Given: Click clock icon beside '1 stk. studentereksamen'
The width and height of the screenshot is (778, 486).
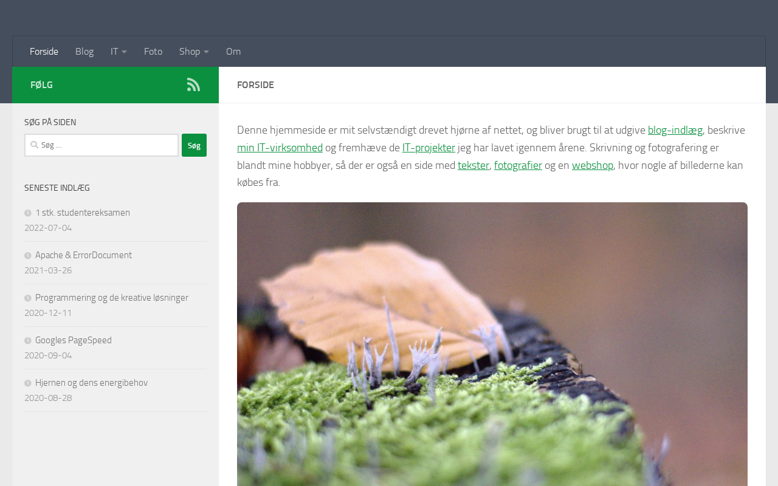Looking at the screenshot, I should pos(28,213).
